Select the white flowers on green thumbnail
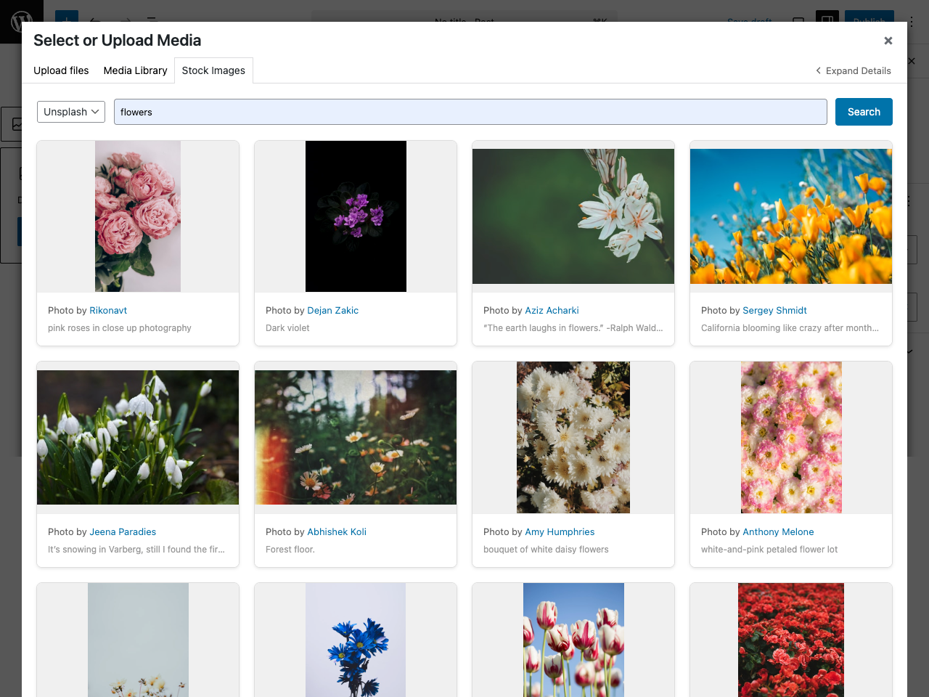Image resolution: width=929 pixels, height=697 pixels. (x=573, y=216)
